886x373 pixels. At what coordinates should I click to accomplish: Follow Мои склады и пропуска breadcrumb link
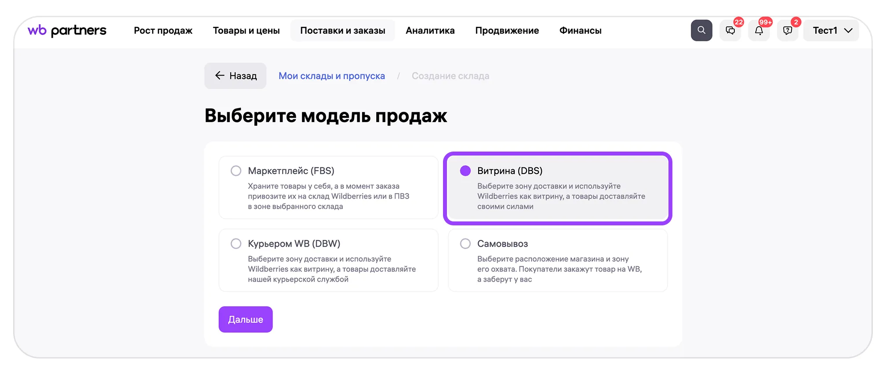(x=331, y=76)
